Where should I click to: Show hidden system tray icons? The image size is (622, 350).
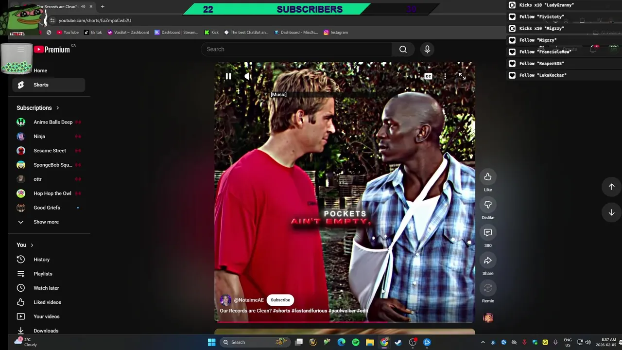[482, 342]
